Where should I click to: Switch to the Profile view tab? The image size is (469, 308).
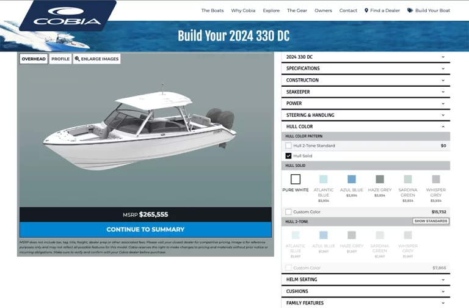[x=60, y=59]
